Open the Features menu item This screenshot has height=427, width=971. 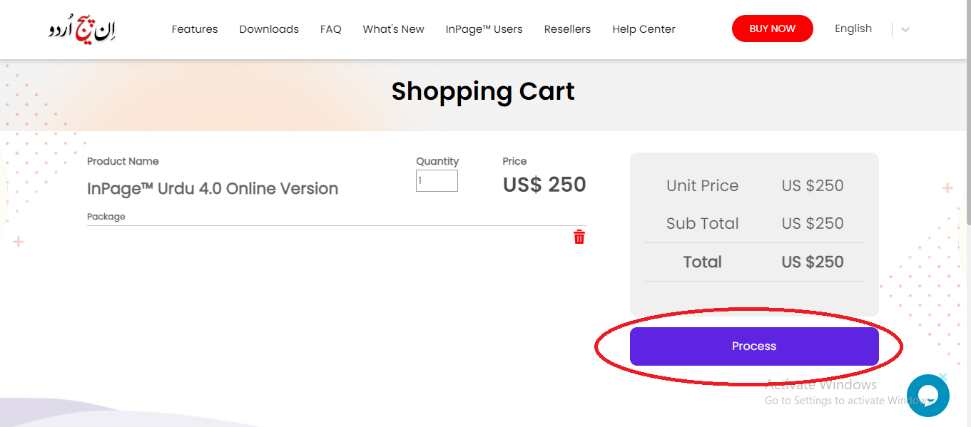pos(195,29)
